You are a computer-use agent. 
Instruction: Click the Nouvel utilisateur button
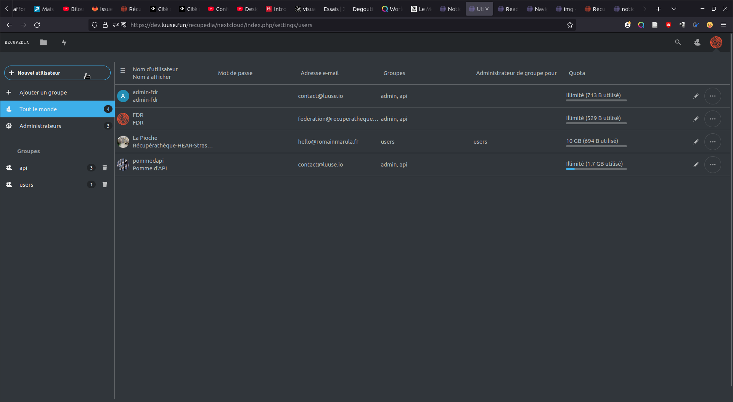tap(57, 73)
